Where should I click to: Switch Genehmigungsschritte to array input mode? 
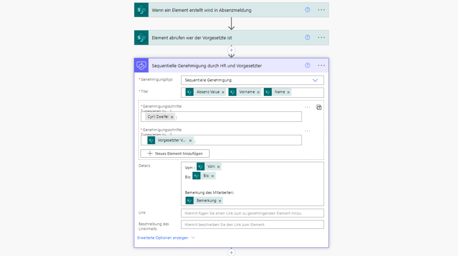click(319, 107)
